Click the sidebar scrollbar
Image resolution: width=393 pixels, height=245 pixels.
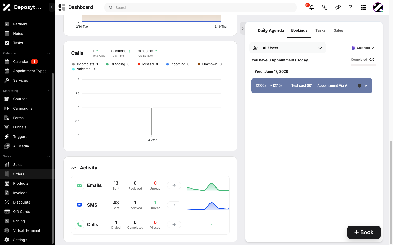[x=53, y=158]
